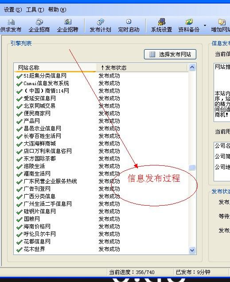The width and height of the screenshot is (230, 282).
Task: Click the 选择发布网站 button
Action: click(170, 54)
